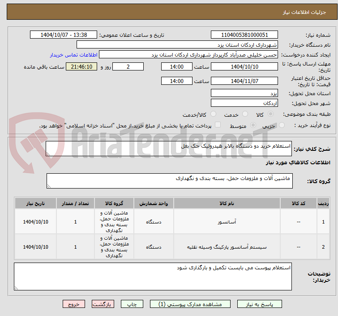The image size is (338, 316).
Task: Click the شرح کلی نیاز description text area
Action: [169, 149]
